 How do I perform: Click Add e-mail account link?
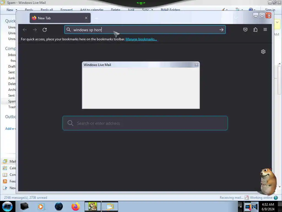10,129
